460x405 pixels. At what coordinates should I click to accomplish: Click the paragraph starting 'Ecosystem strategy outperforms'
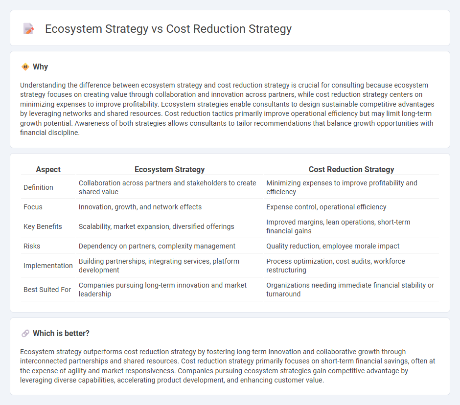(228, 366)
